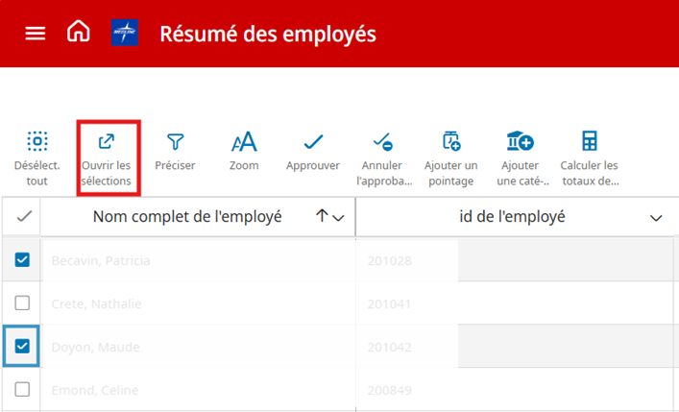Screen dimensions: 679x412
Task: Open the Zoom text size tool
Action: [x=244, y=143]
